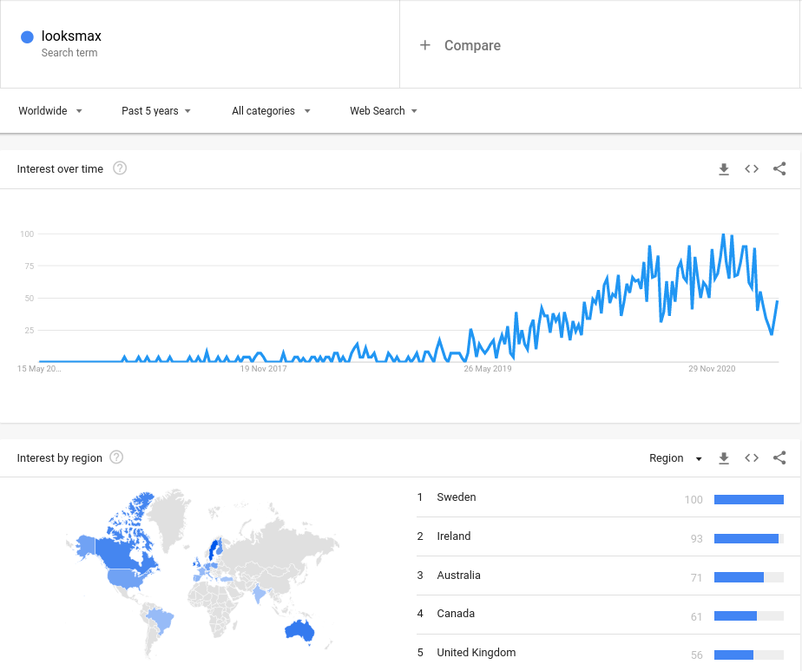Click the Canada bar in region ranking
802x671 pixels.
pos(735,615)
